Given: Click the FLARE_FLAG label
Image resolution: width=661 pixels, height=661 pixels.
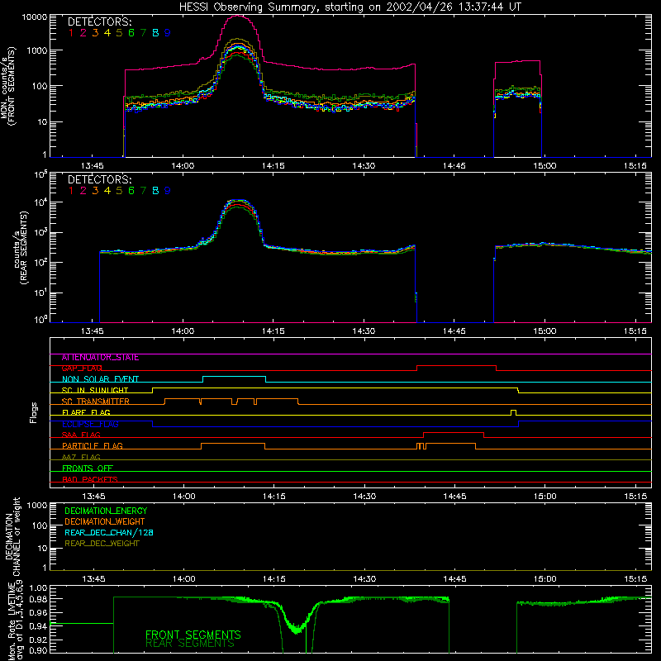Looking at the screenshot, I should pos(86,412).
